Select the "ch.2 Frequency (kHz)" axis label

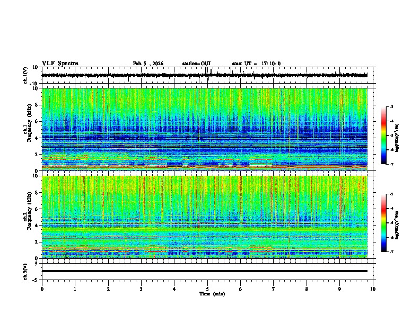tap(27, 210)
